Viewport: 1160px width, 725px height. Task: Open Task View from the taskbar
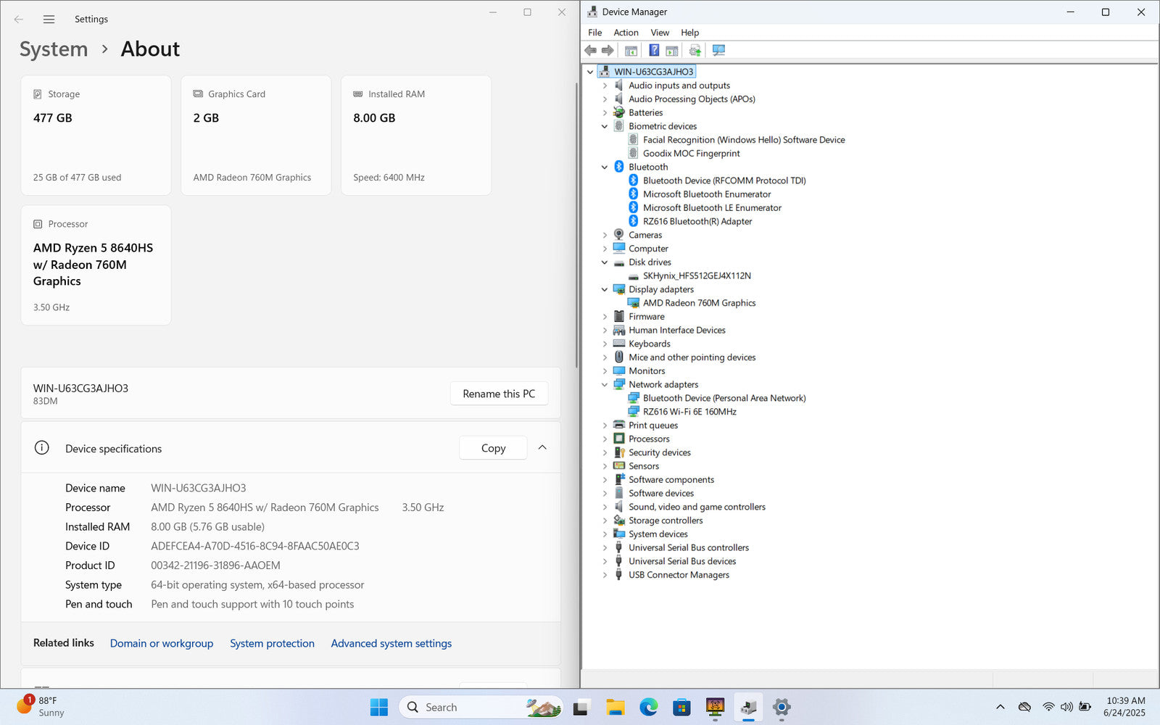tap(581, 707)
